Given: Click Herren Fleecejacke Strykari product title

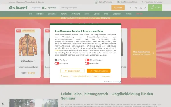Looking at the screenshot, I should [28, 67].
